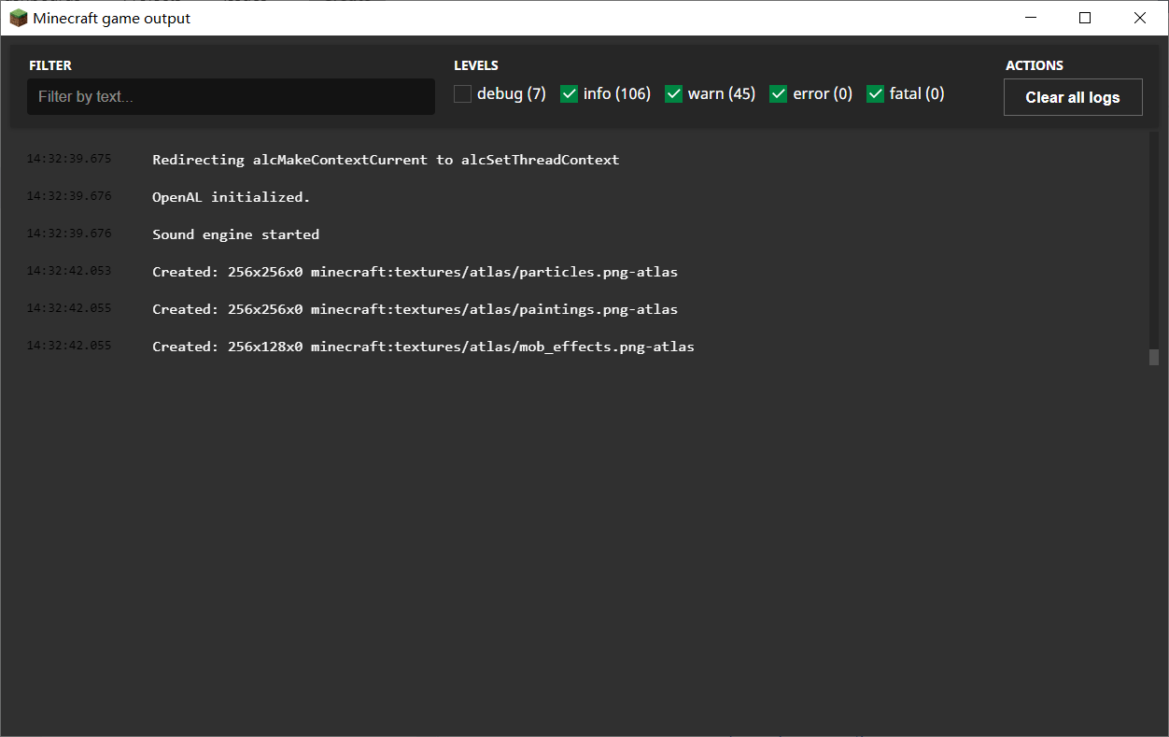
Task: Maximize the game output window
Action: coord(1085,18)
